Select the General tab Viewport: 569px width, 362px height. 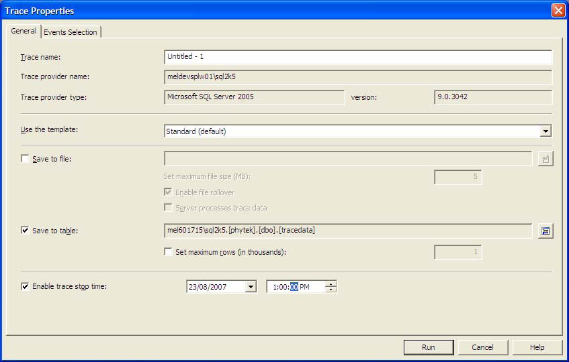pos(24,32)
